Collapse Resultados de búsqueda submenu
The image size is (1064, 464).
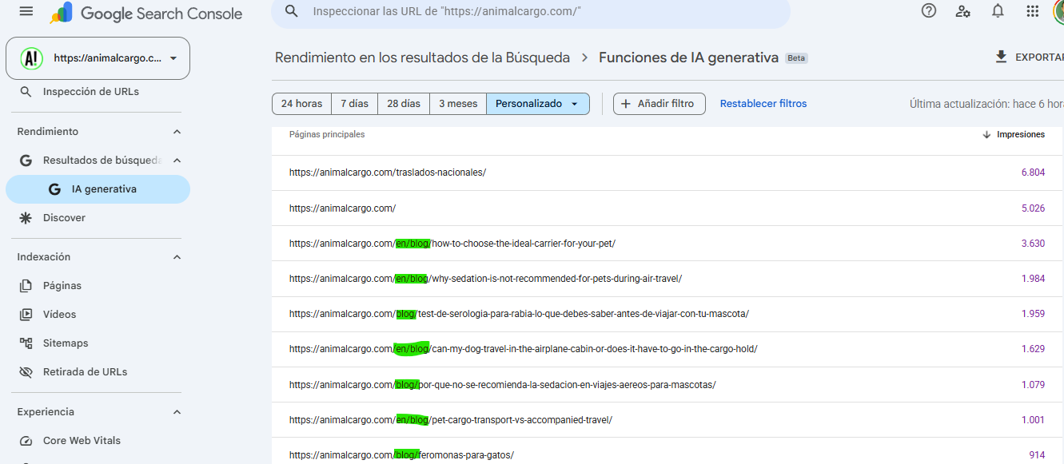click(x=177, y=161)
